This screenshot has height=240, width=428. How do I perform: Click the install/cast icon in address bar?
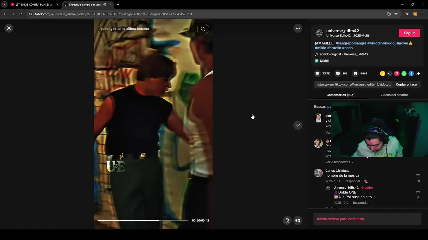click(389, 14)
